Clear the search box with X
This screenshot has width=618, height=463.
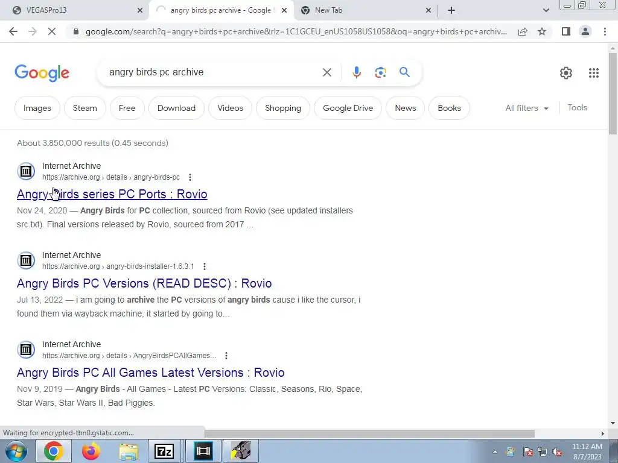327,72
